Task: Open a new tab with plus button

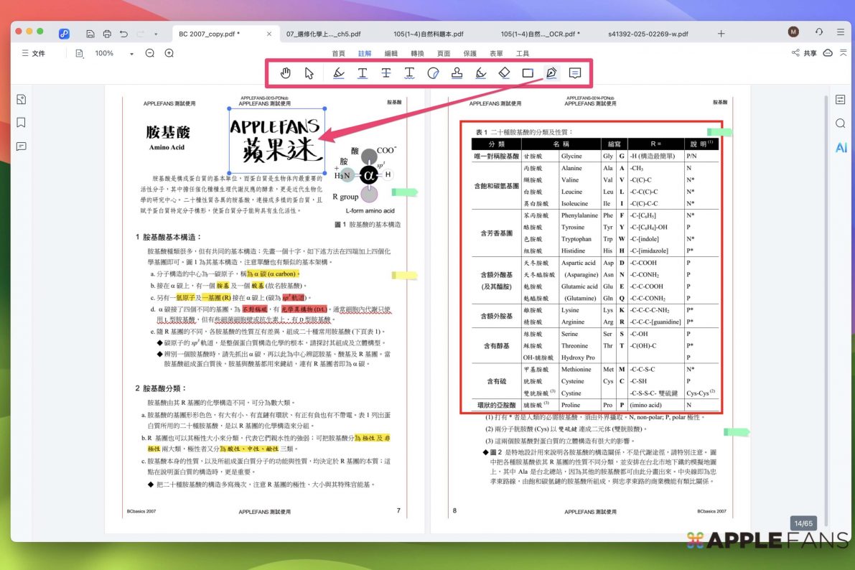Action: (721, 34)
